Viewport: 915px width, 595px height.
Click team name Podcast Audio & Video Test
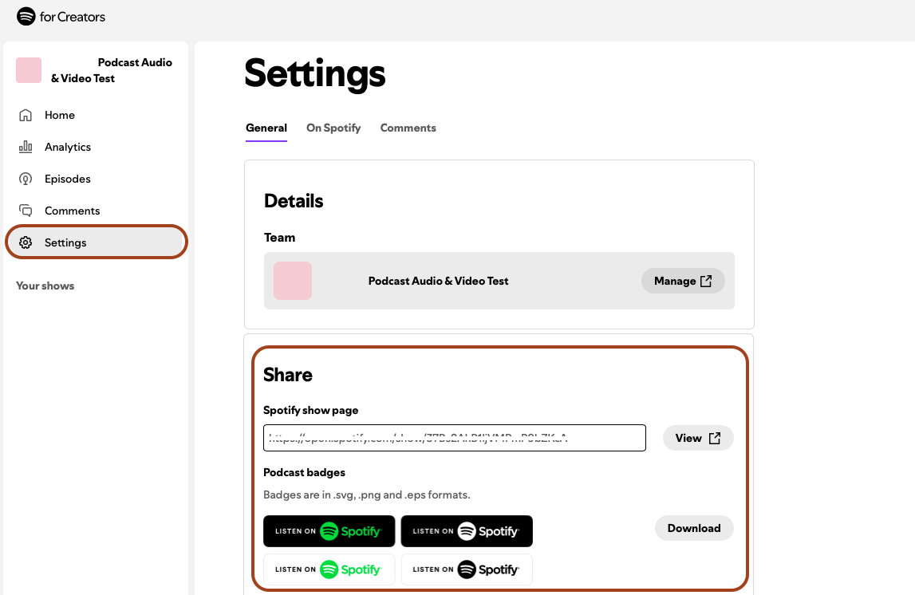pos(438,282)
